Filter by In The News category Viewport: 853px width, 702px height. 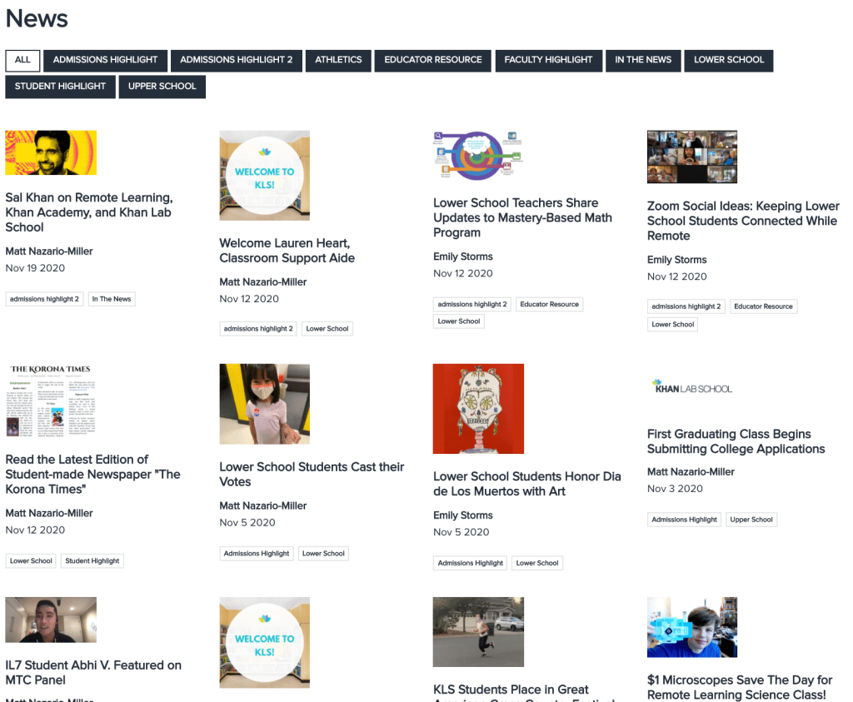pyautogui.click(x=643, y=60)
